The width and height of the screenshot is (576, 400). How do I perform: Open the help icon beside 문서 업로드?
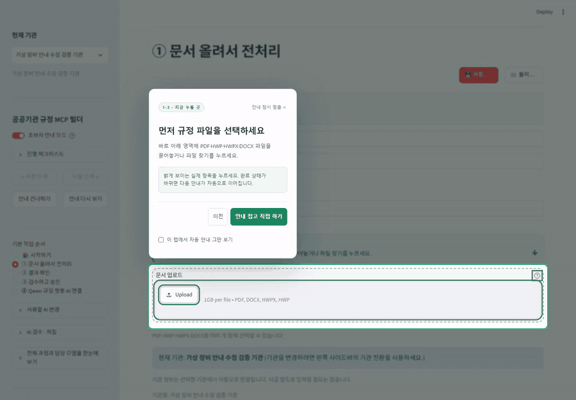(x=537, y=275)
